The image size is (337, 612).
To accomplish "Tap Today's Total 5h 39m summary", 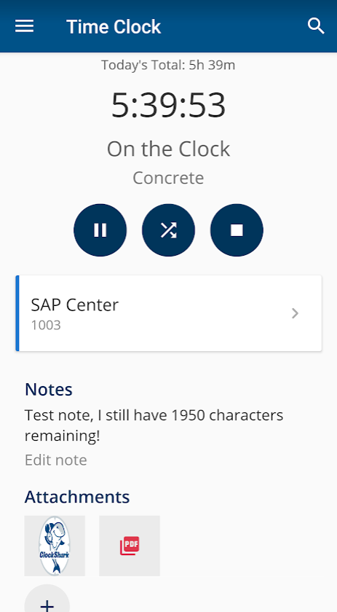I will [169, 65].
